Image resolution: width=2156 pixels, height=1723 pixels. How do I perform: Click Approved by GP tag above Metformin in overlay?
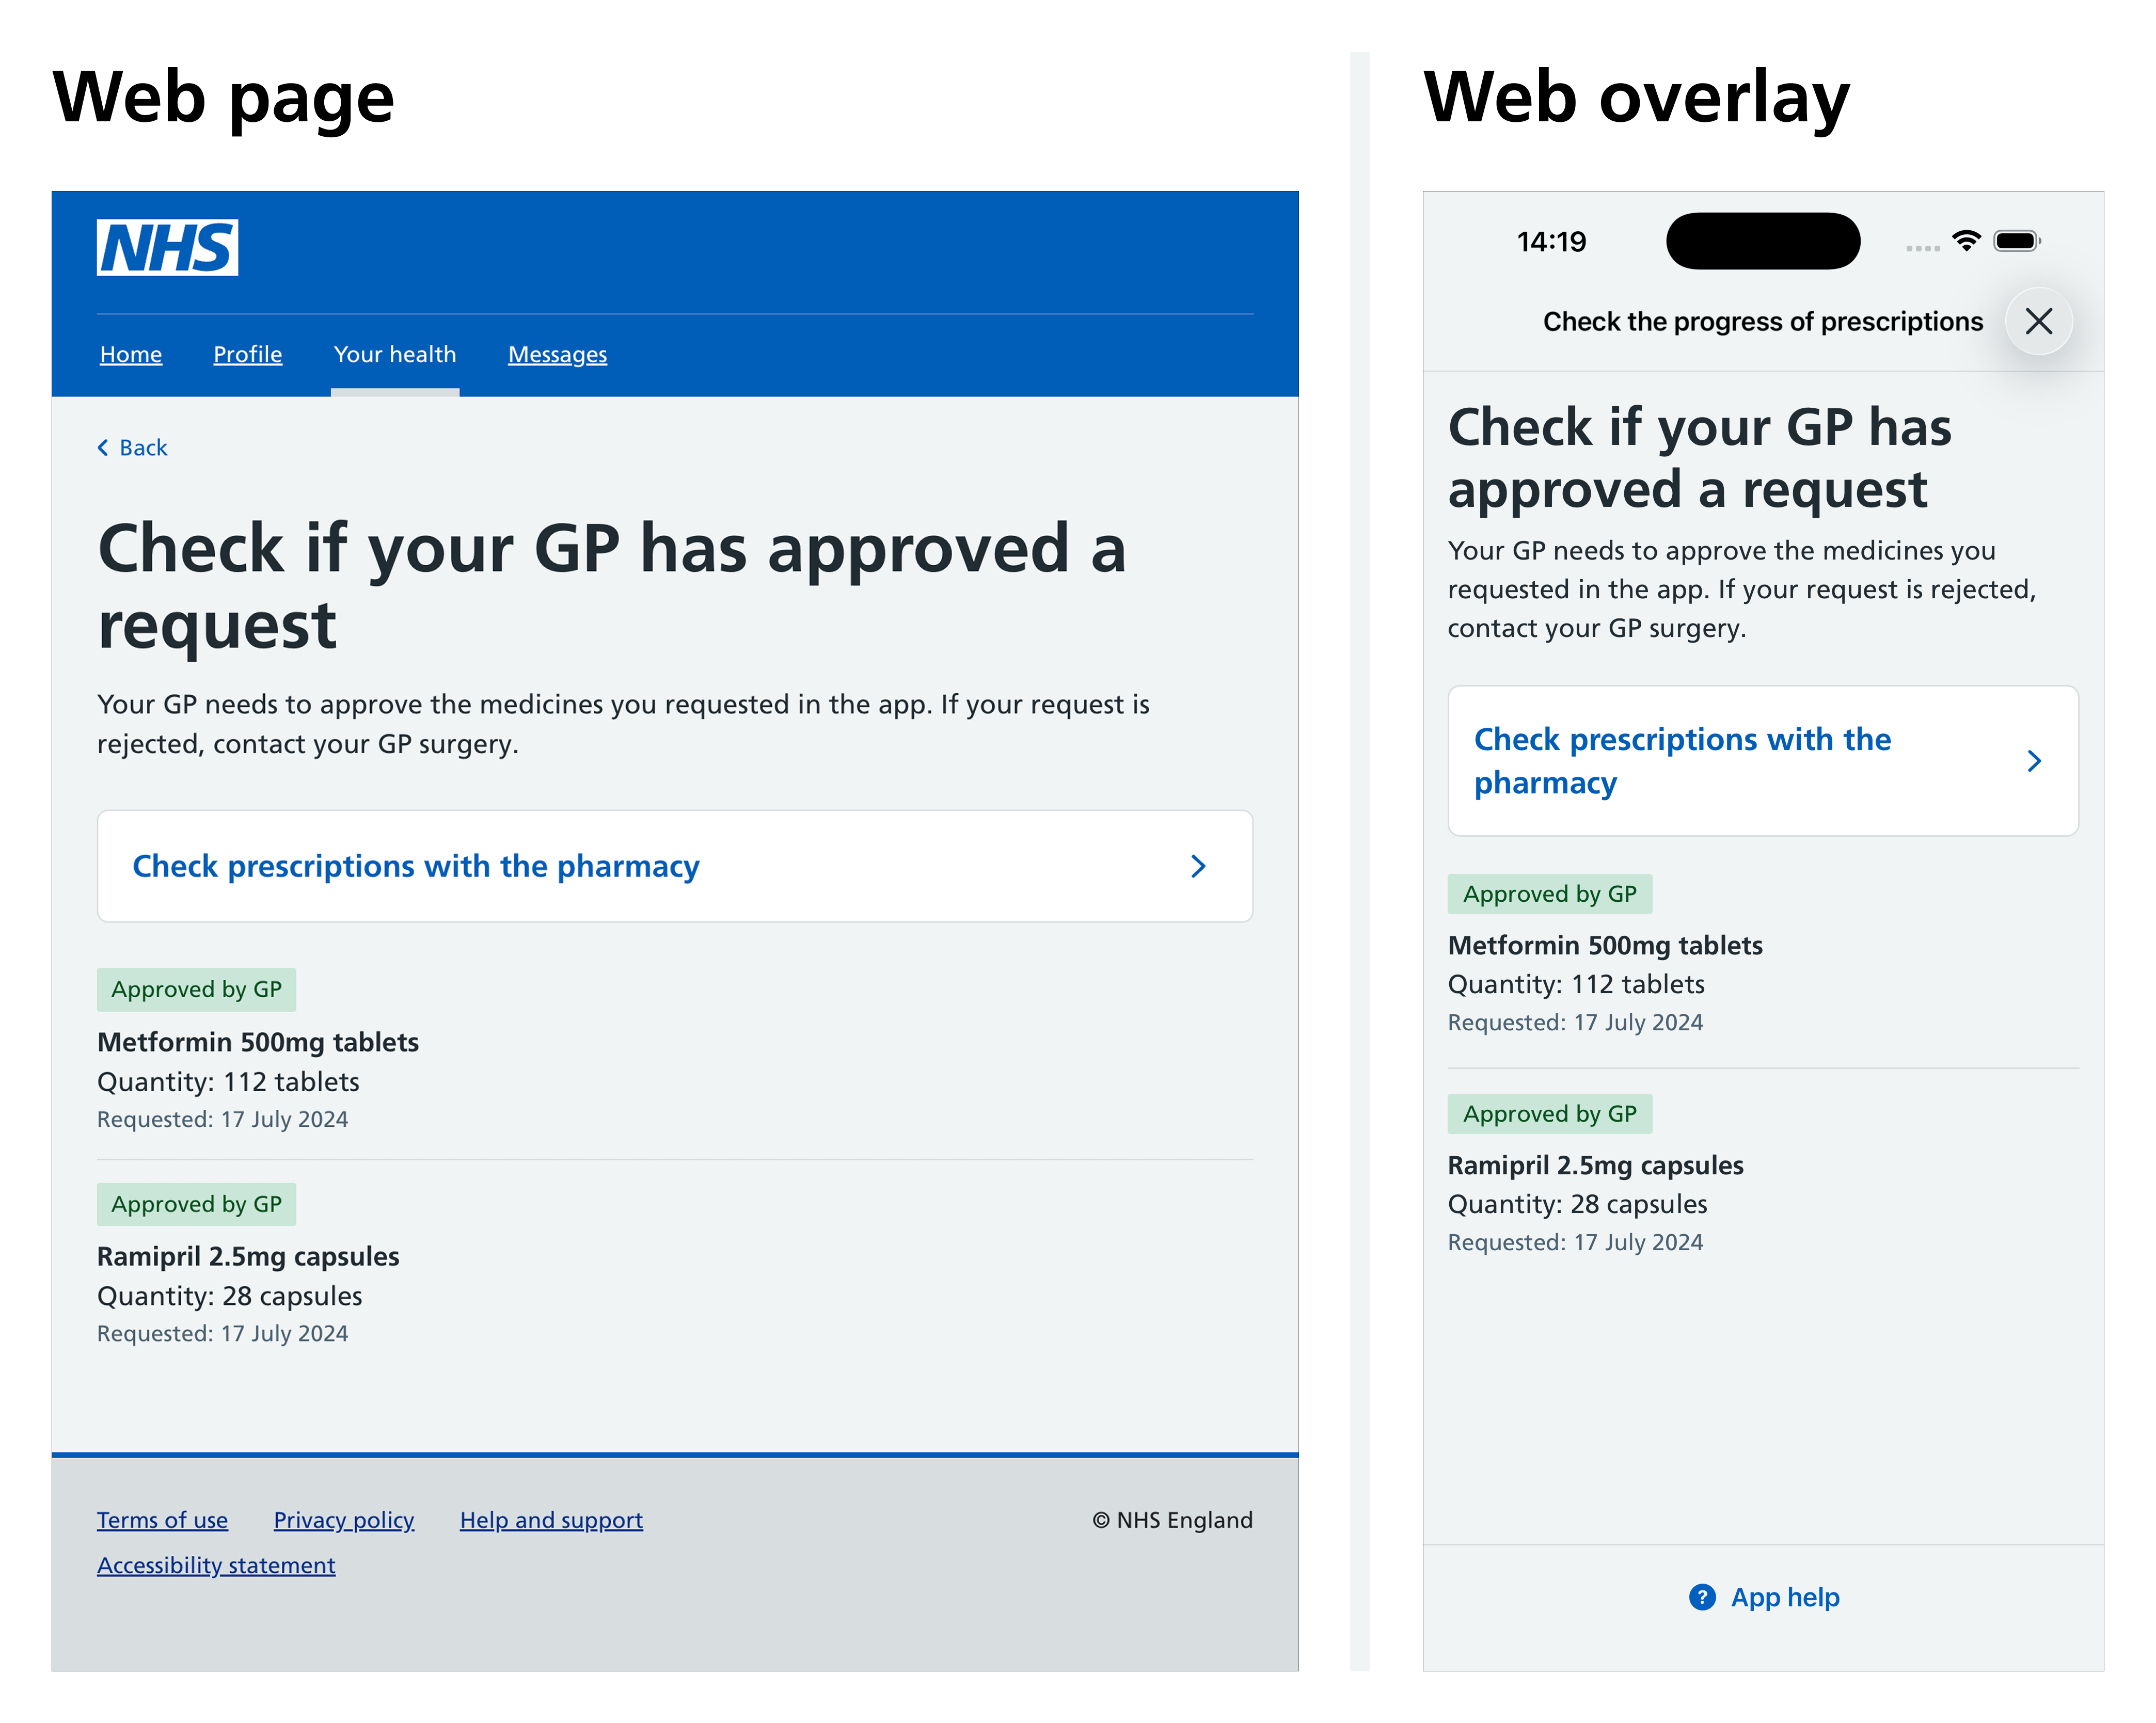[1550, 894]
